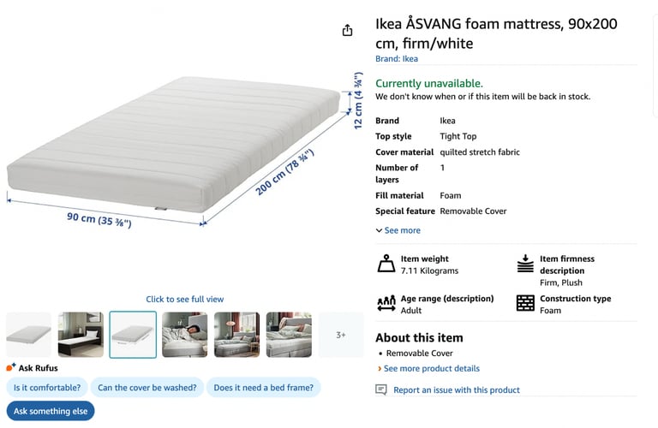658x428 pixels.
Task: Click the item weight scale icon
Action: point(386,264)
